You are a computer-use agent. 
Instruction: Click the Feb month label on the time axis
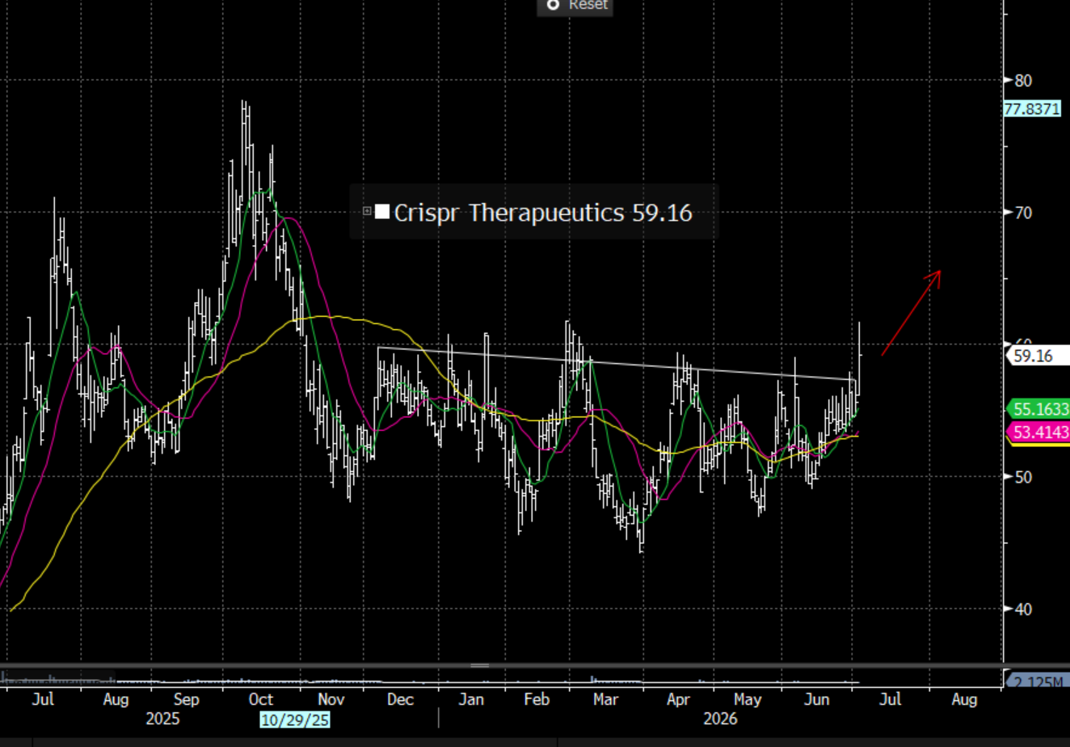click(x=537, y=699)
